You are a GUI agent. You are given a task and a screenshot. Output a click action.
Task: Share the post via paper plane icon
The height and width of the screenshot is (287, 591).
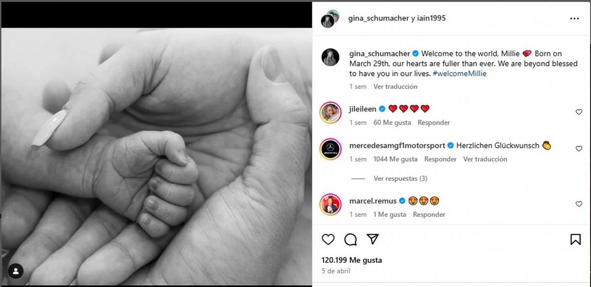pyautogui.click(x=373, y=239)
